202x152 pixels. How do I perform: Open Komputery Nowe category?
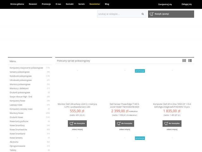[17, 101]
